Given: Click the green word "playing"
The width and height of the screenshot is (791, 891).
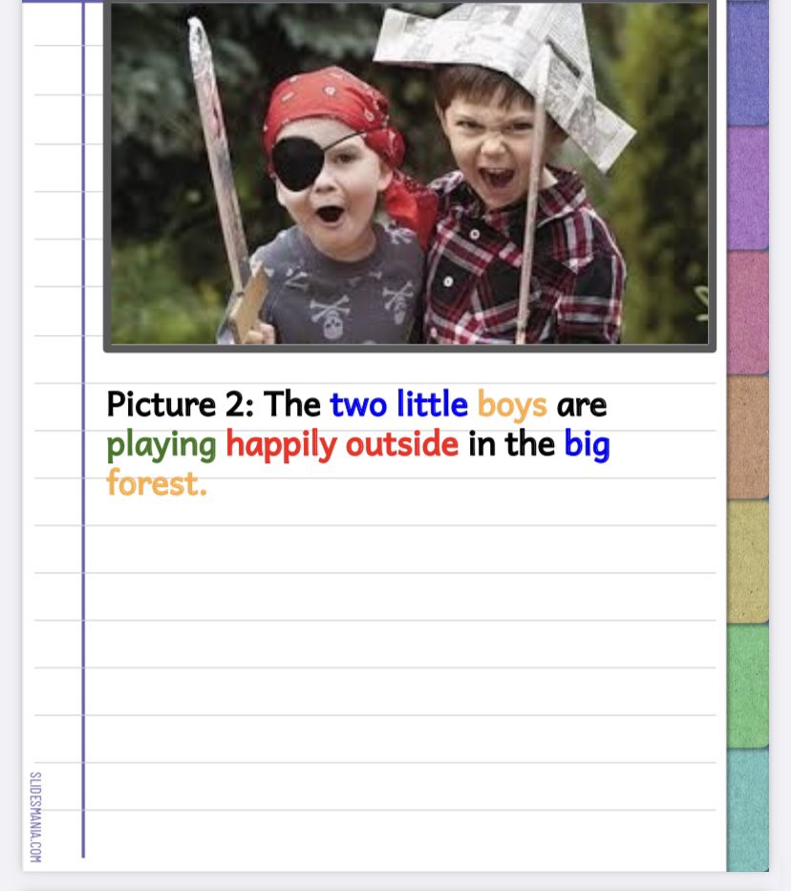Looking at the screenshot, I should (x=161, y=445).
